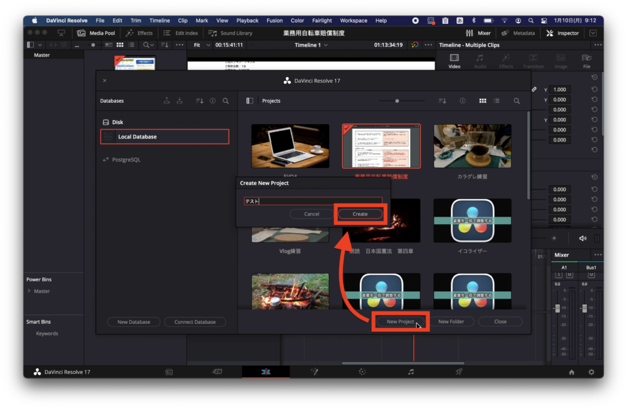Toggle the Effects panel in the top toolbar

pos(139,33)
